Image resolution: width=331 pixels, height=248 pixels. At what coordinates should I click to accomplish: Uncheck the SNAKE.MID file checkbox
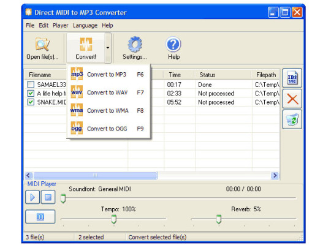[x=31, y=102]
